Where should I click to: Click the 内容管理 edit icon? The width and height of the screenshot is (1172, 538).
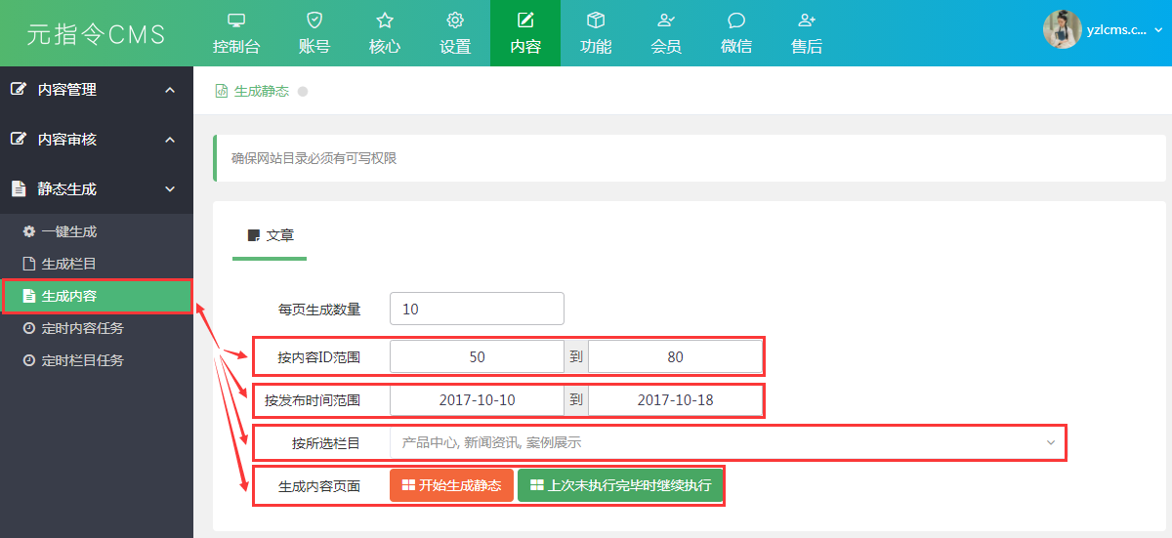pos(19,89)
